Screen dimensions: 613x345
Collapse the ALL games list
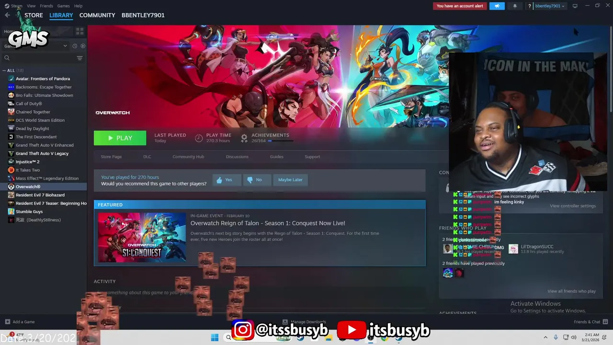pyautogui.click(x=4, y=70)
